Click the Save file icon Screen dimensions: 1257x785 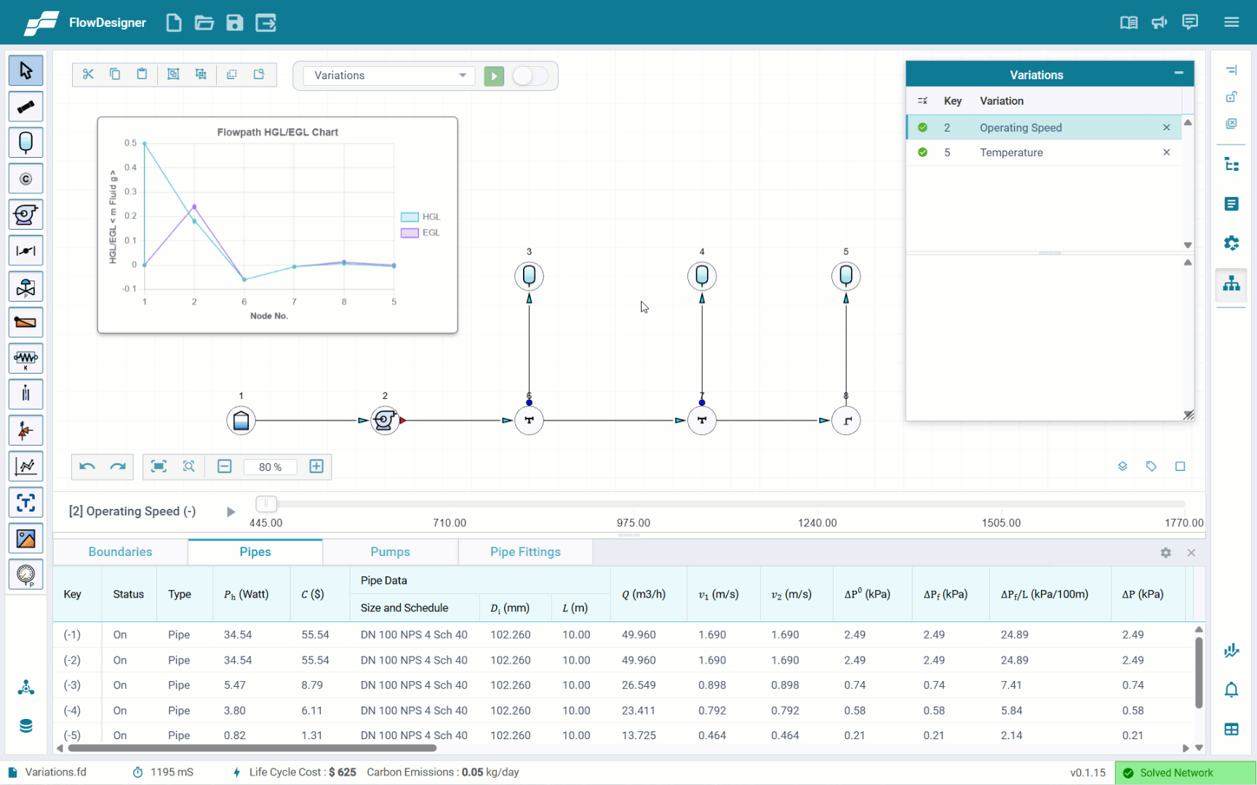234,23
